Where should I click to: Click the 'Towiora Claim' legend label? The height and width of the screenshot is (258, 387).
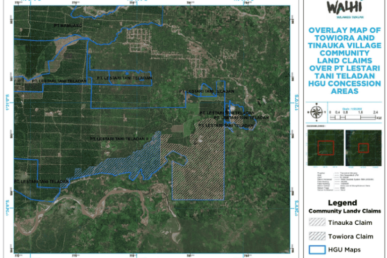pyautogui.click(x=356, y=236)
